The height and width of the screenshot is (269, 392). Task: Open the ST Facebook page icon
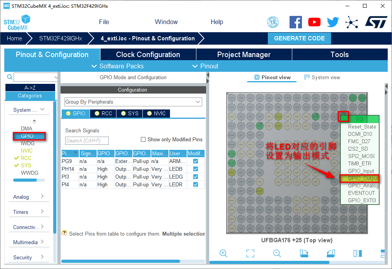click(x=296, y=22)
